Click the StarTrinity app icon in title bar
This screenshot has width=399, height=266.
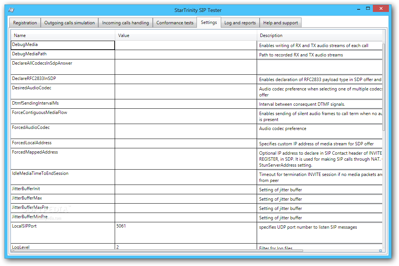coord(11,10)
